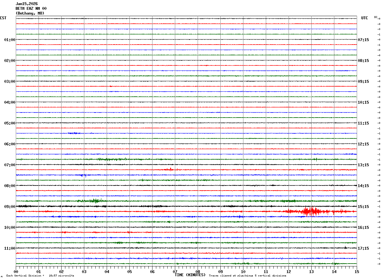Click the 15:15 UTC time label
382x280 pixels.
(363, 207)
